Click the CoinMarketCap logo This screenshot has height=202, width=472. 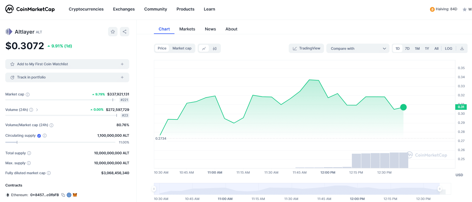pyautogui.click(x=30, y=9)
